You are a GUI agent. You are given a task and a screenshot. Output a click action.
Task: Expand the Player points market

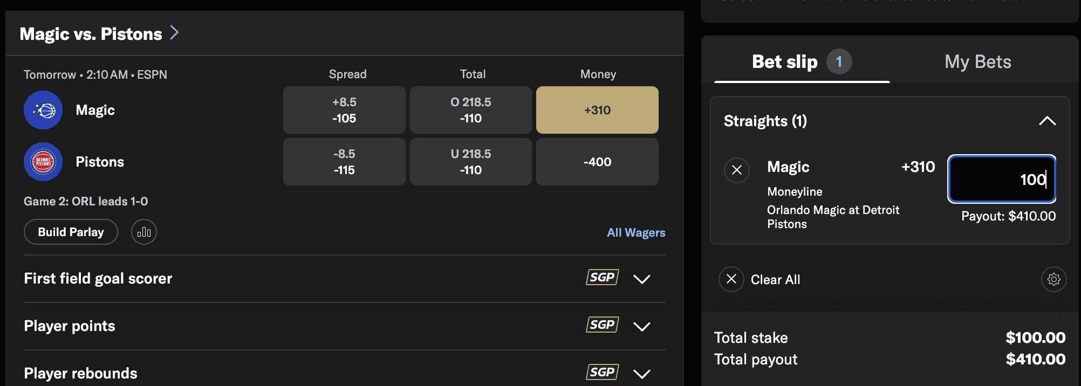[x=642, y=326]
